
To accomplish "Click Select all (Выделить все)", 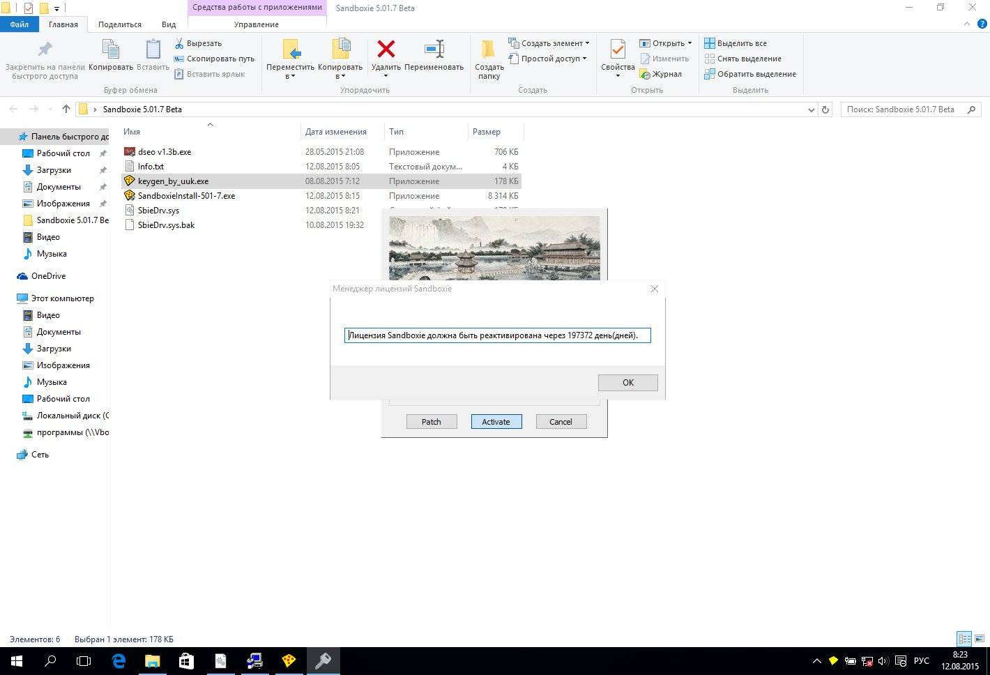I will [736, 43].
